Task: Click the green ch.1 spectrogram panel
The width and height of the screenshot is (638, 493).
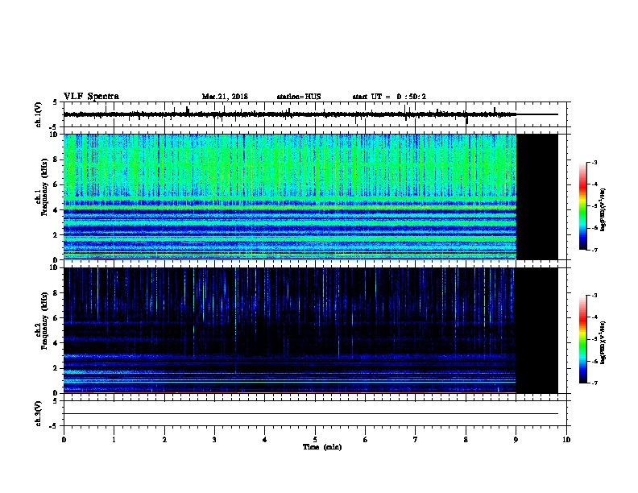Action: [x=290, y=197]
